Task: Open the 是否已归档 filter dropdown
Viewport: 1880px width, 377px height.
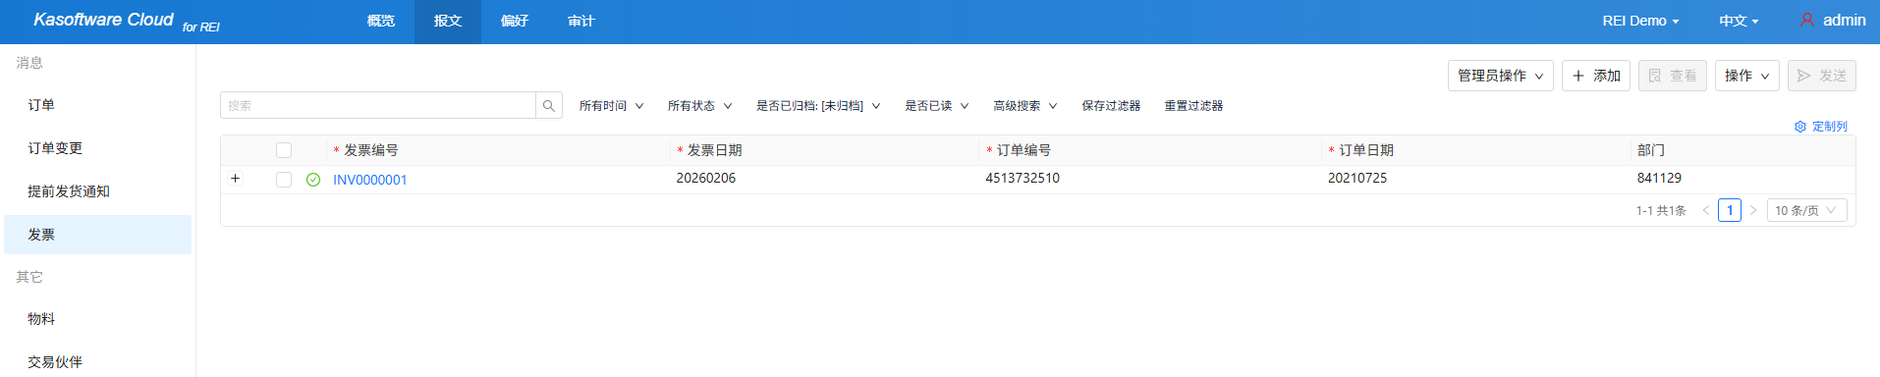Action: click(818, 105)
